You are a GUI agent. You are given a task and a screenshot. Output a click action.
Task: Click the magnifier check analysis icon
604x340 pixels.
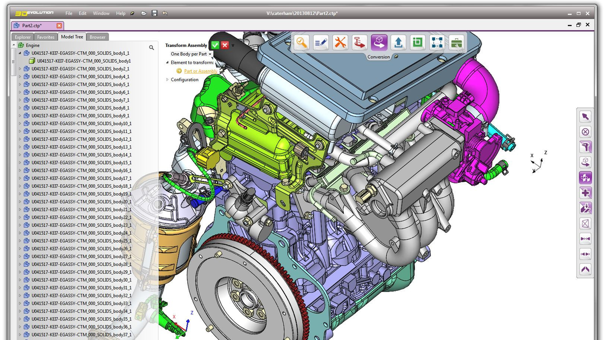[x=302, y=43]
